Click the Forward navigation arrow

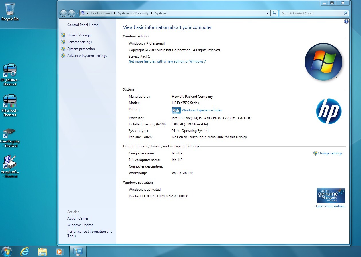(71, 13)
